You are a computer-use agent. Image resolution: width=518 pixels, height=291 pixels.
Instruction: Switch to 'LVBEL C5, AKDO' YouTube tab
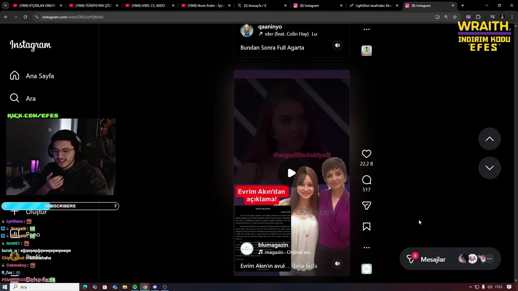(150, 6)
